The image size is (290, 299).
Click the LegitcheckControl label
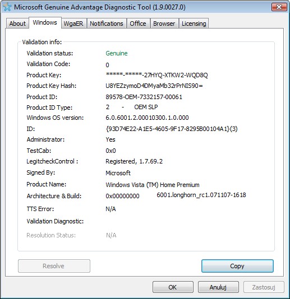(52, 161)
